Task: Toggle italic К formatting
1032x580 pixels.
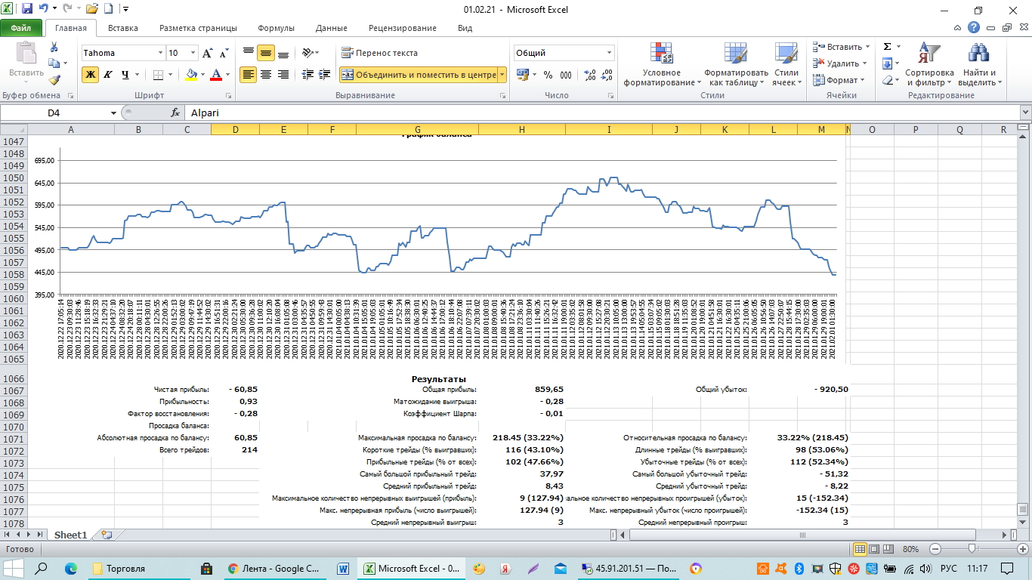Action: coord(107,75)
